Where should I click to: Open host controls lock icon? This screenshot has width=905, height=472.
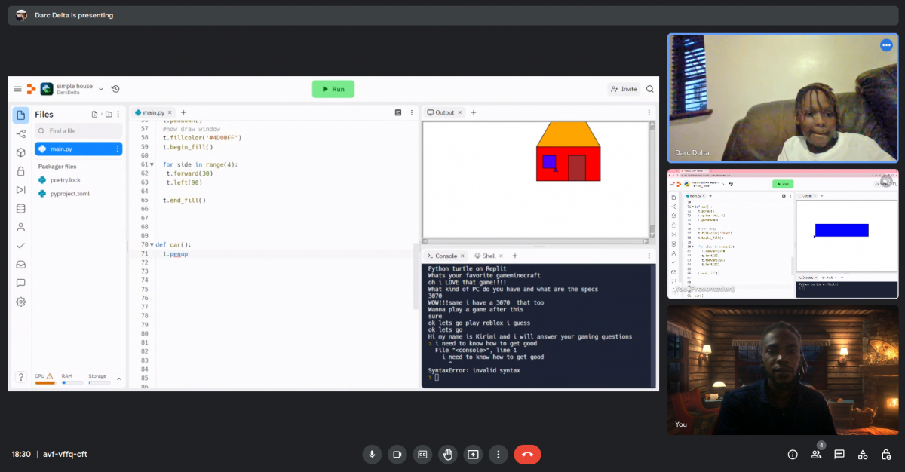[x=887, y=455]
